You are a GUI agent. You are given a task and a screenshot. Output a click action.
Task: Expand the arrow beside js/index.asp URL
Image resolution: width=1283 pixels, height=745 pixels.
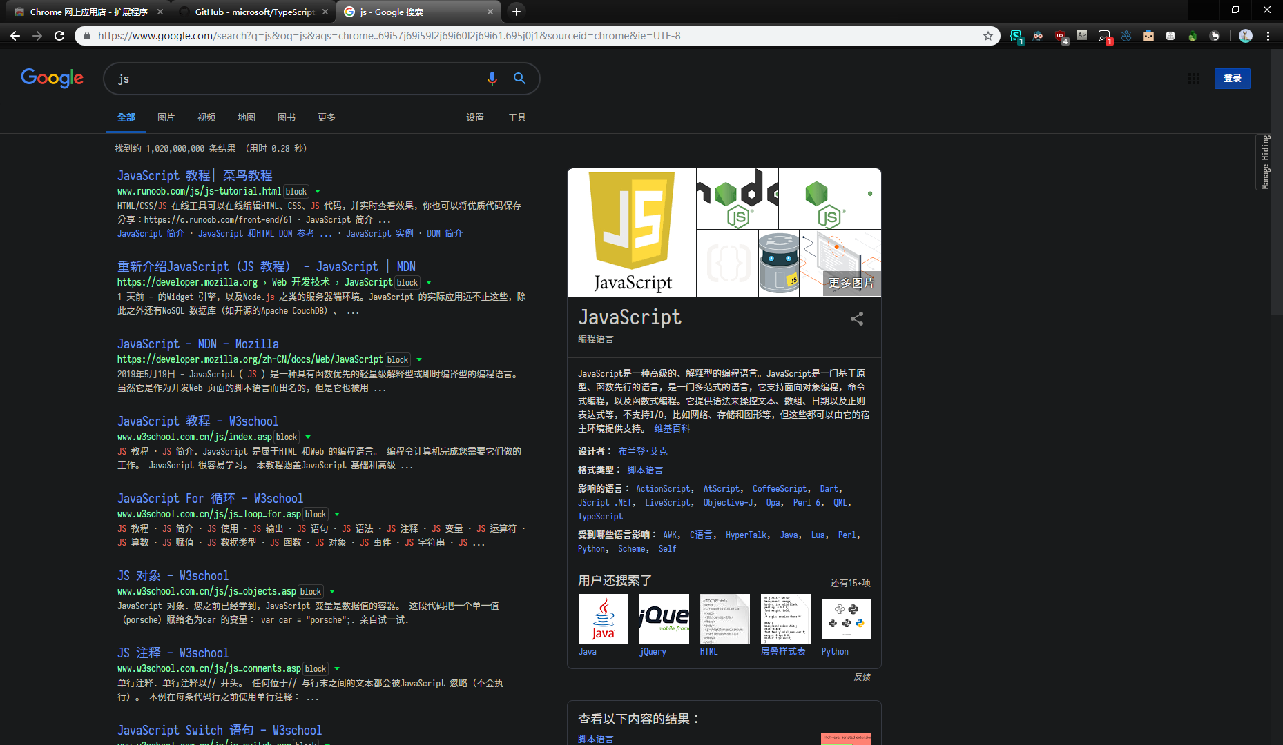point(308,437)
